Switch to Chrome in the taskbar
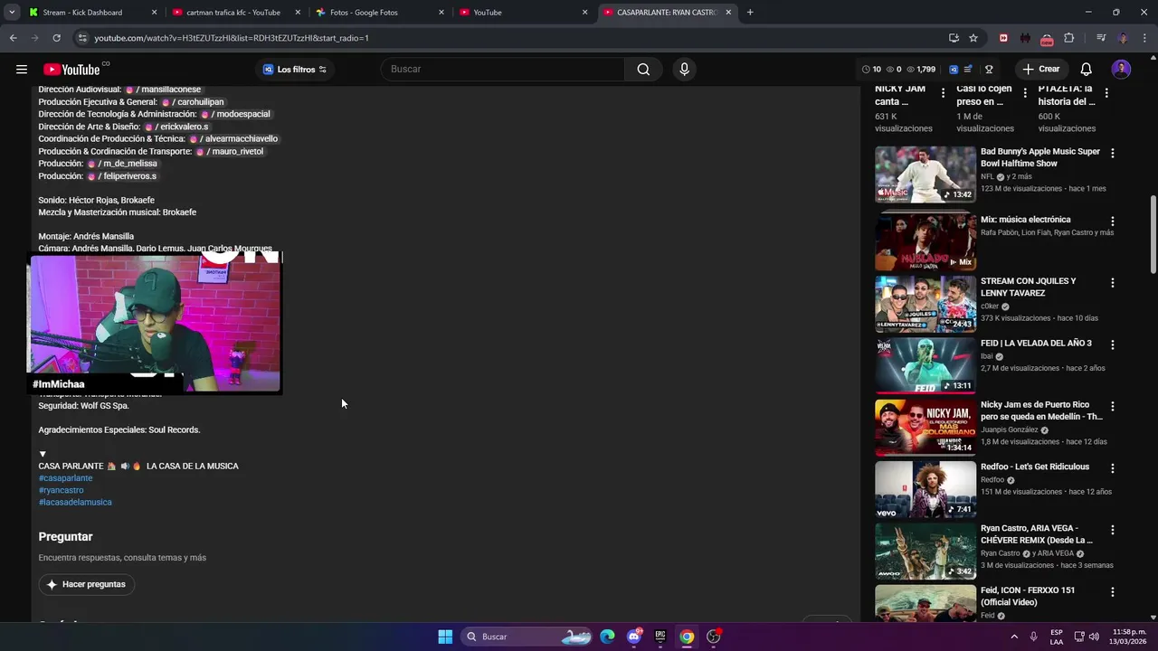 click(688, 637)
